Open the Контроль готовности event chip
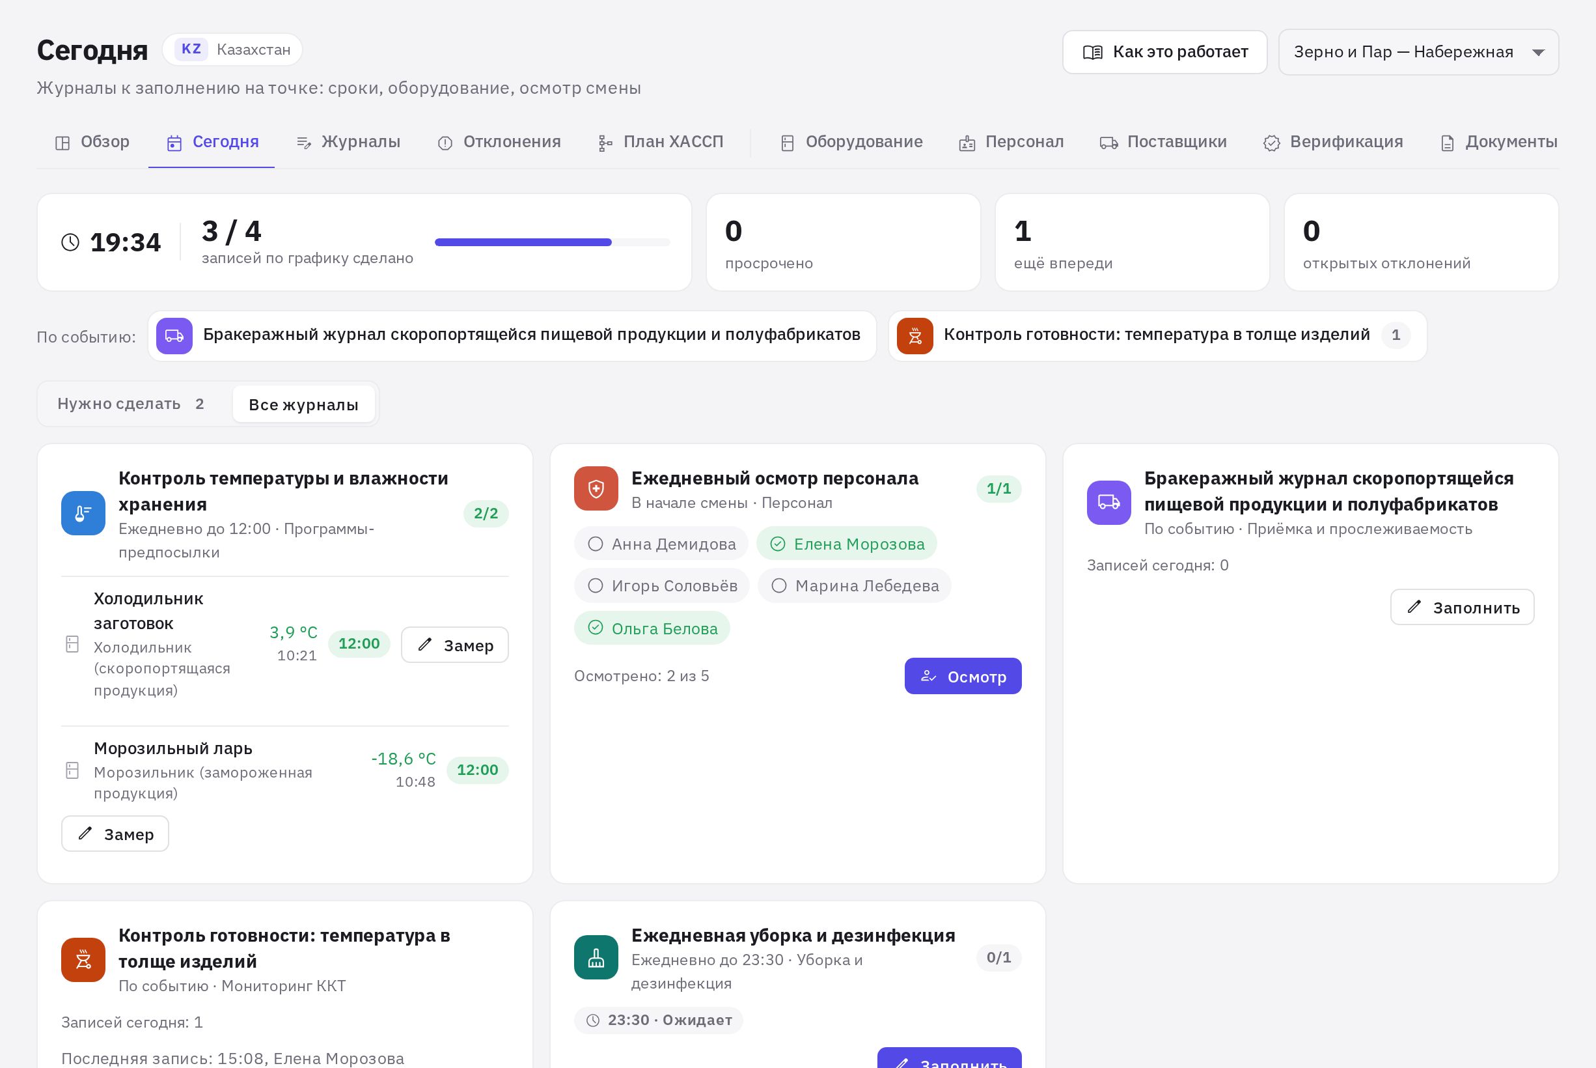The height and width of the screenshot is (1068, 1596). coord(1157,336)
